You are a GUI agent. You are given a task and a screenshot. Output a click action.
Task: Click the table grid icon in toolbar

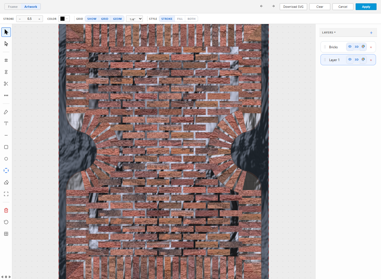[6, 234]
